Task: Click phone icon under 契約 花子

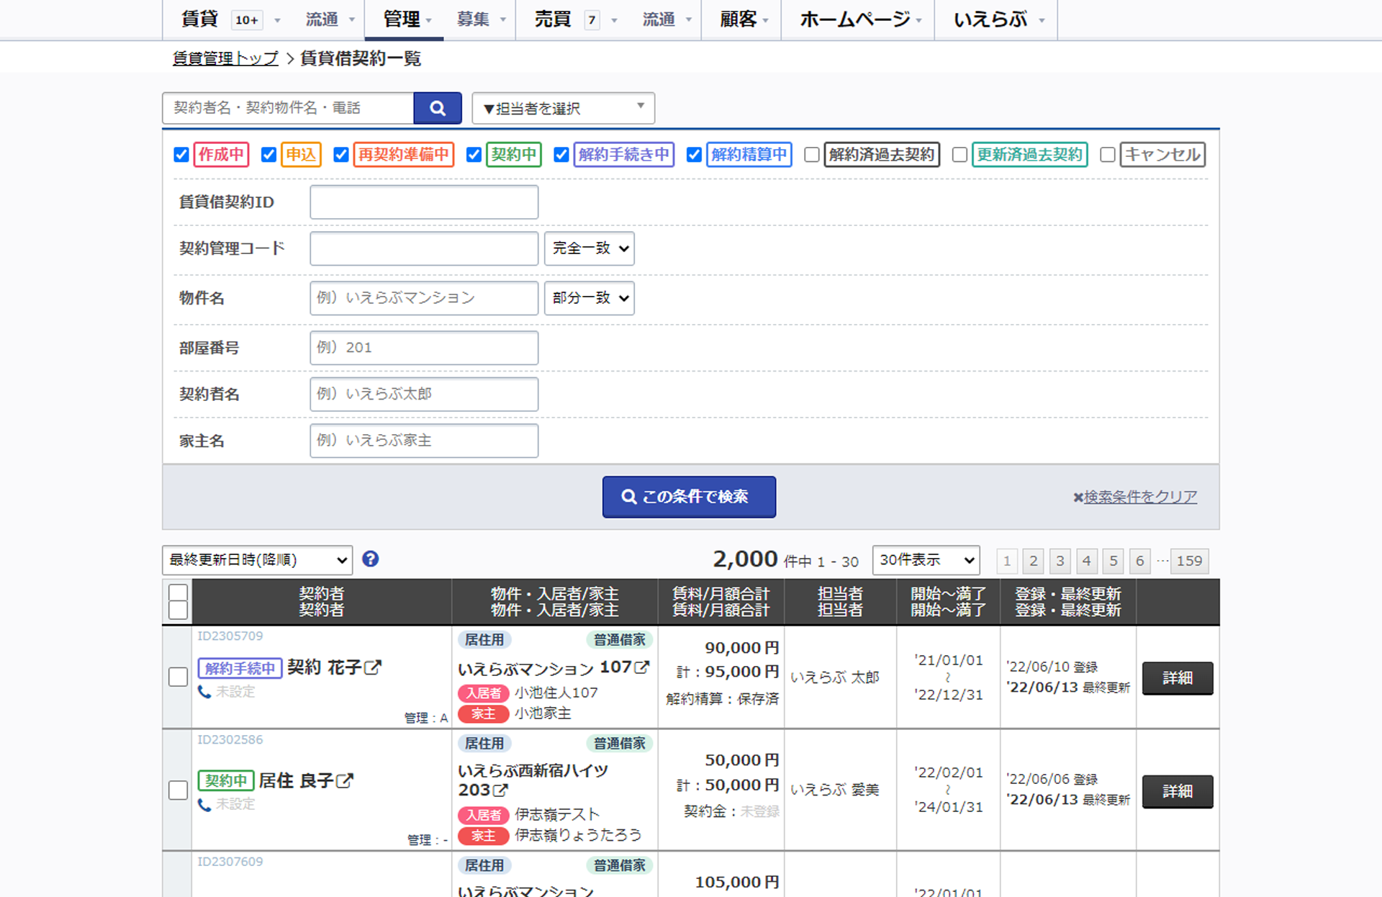Action: [x=205, y=692]
